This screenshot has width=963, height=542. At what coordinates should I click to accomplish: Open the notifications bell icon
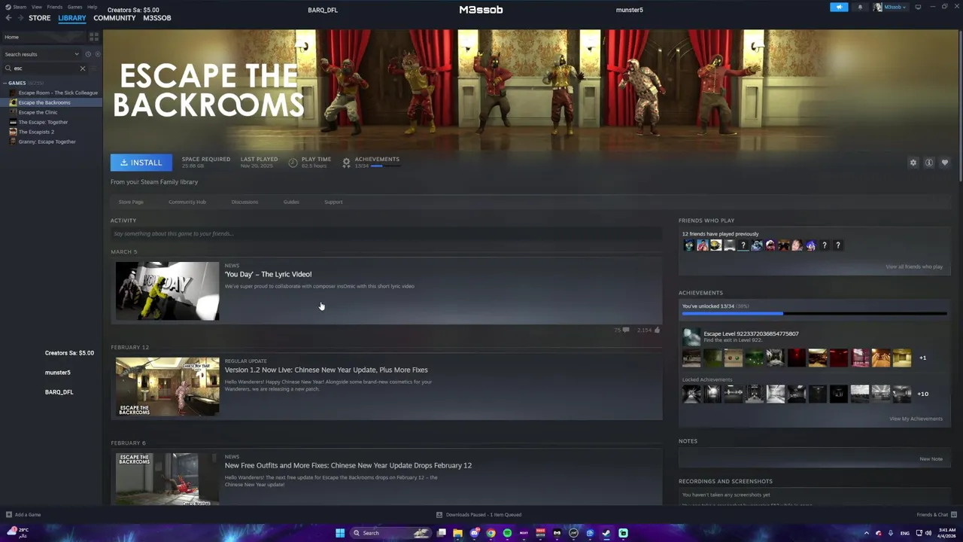click(x=861, y=8)
